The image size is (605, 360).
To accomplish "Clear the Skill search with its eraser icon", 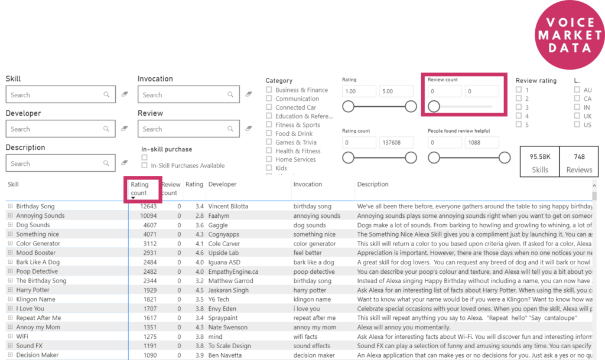I will [125, 94].
